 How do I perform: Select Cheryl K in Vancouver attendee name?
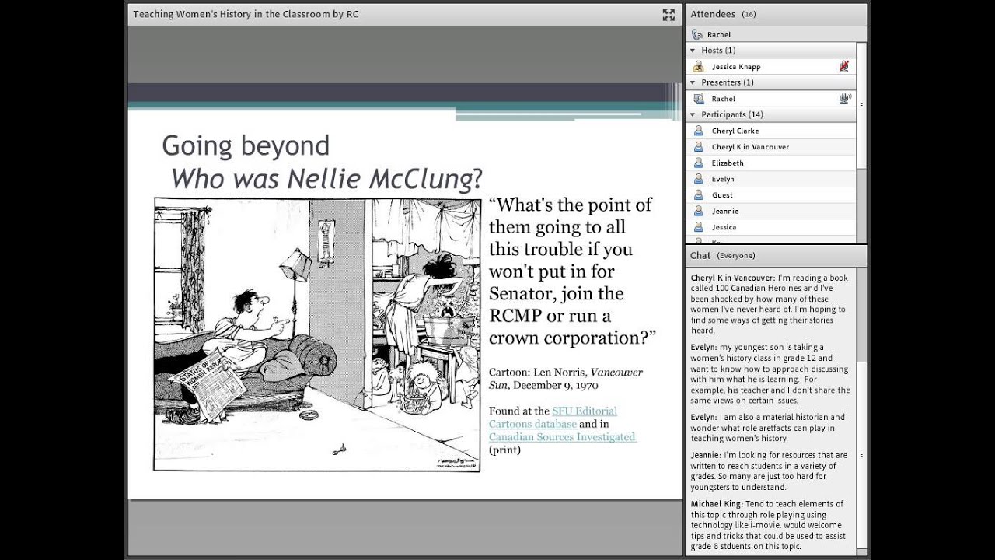pos(750,147)
